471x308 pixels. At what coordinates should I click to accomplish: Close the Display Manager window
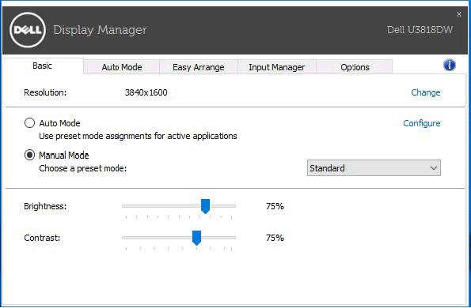click(458, 14)
